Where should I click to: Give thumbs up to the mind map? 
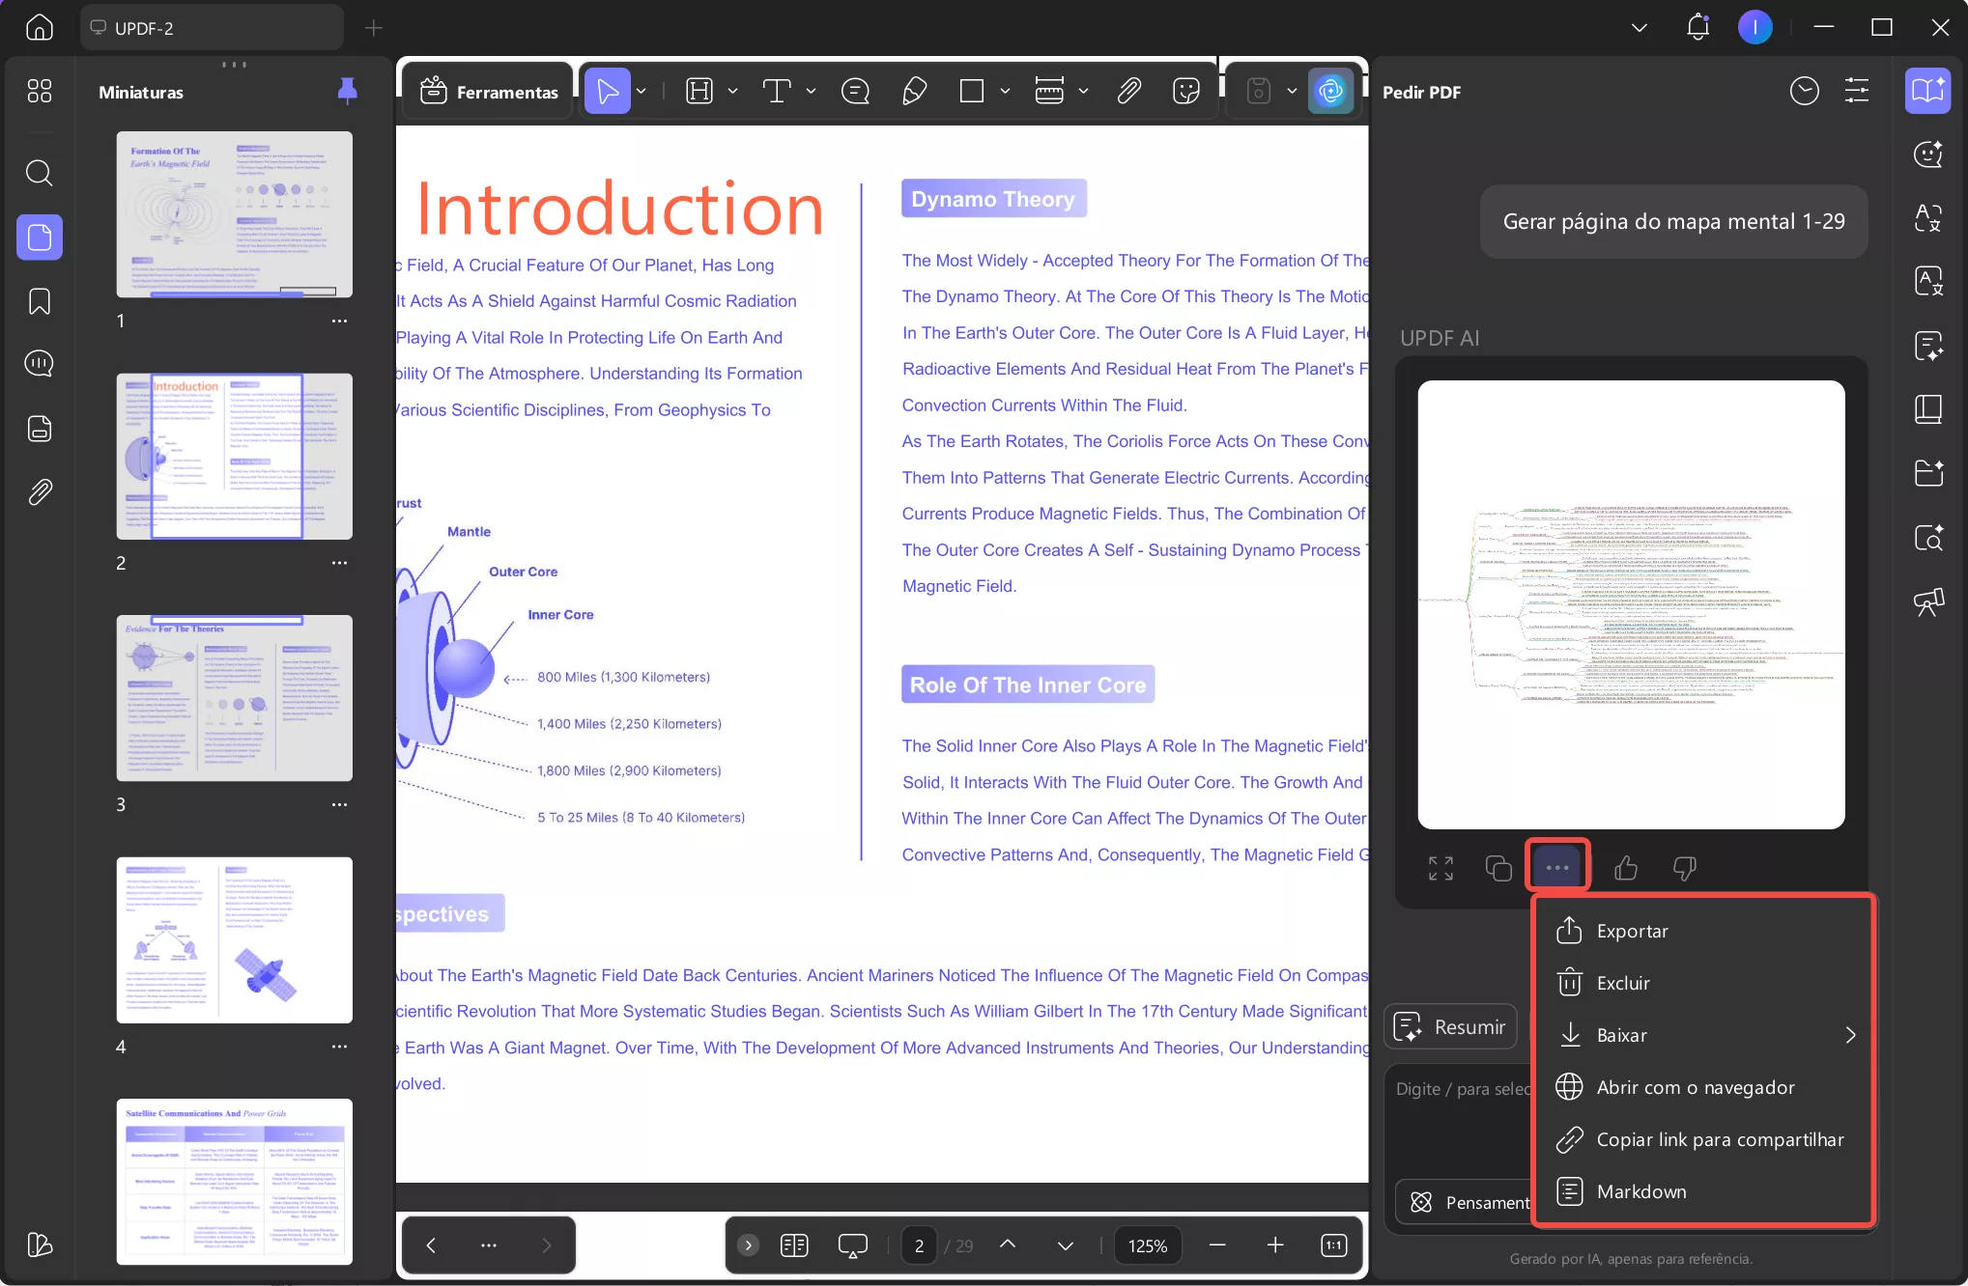1626,867
